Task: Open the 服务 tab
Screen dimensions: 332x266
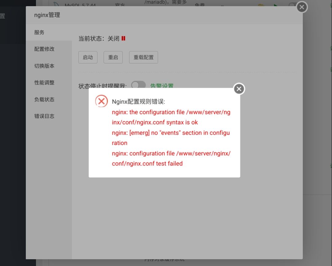Action: point(49,32)
